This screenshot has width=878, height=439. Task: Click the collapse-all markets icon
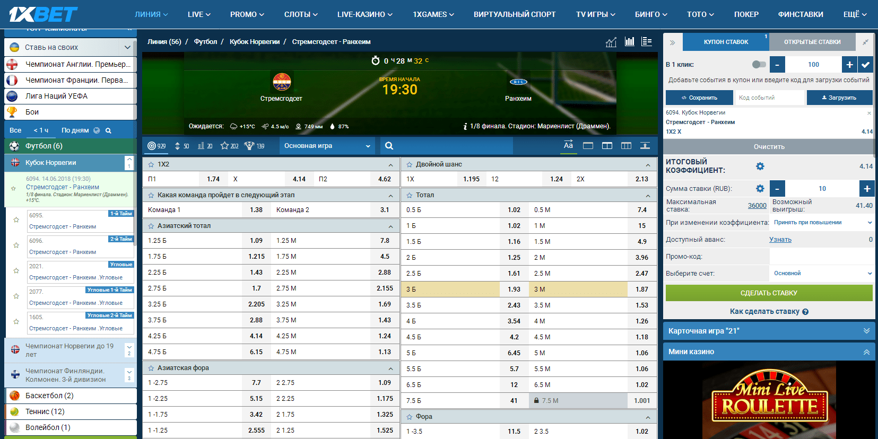(645, 146)
